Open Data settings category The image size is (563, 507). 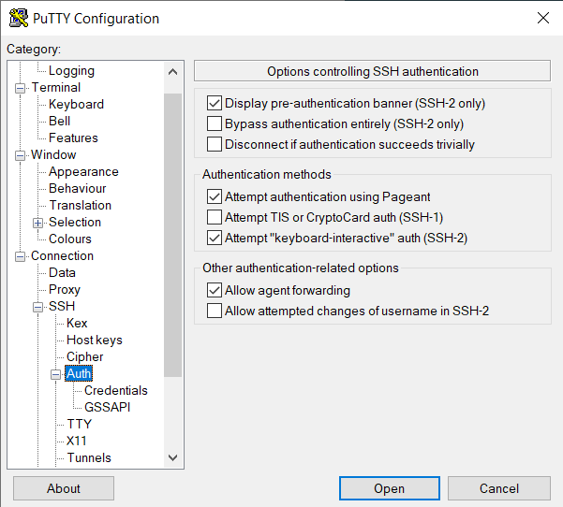[x=62, y=272]
